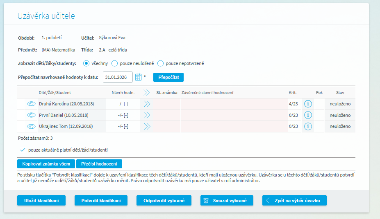380x219 pixels.
Task: Click eye icon next to První Daniel
Action: coord(32,115)
